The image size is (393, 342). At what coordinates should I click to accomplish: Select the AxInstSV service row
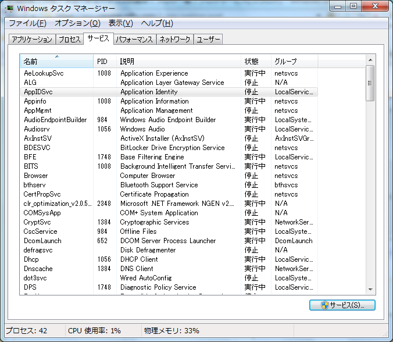click(x=169, y=138)
